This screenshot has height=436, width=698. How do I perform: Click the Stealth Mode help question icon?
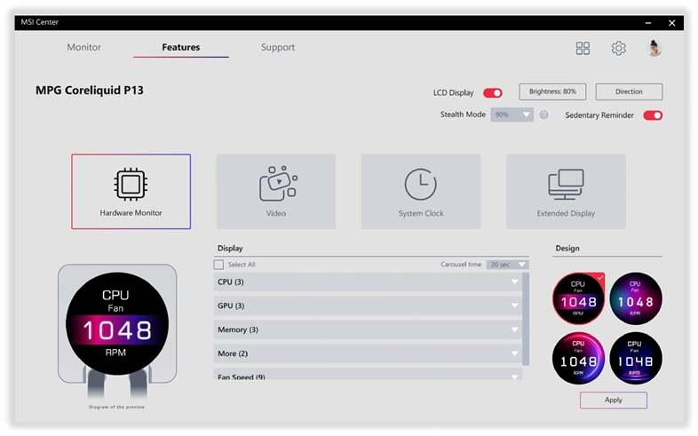click(543, 115)
